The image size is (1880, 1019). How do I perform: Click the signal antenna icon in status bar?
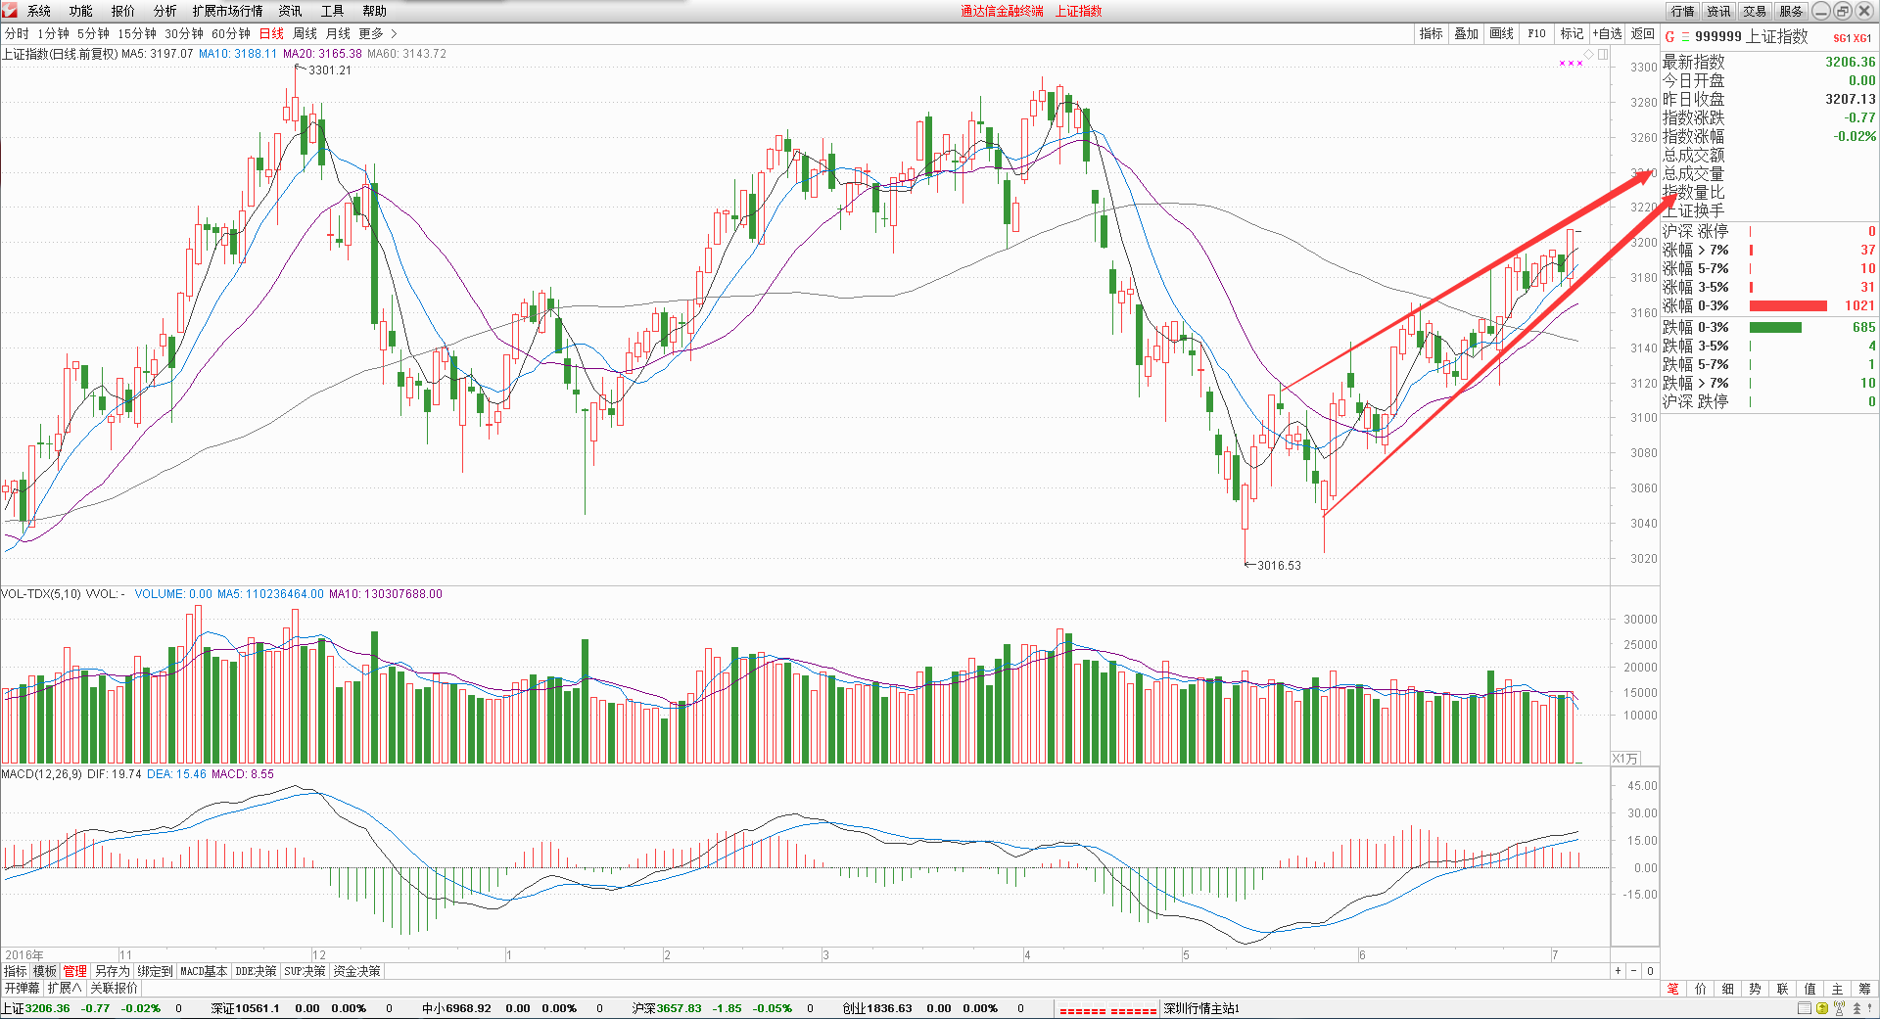(1839, 1008)
